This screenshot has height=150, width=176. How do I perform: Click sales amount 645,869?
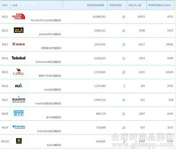(101, 142)
